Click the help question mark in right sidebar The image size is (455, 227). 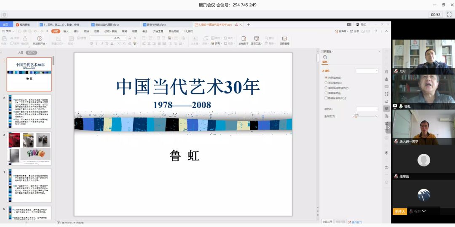coord(386,168)
